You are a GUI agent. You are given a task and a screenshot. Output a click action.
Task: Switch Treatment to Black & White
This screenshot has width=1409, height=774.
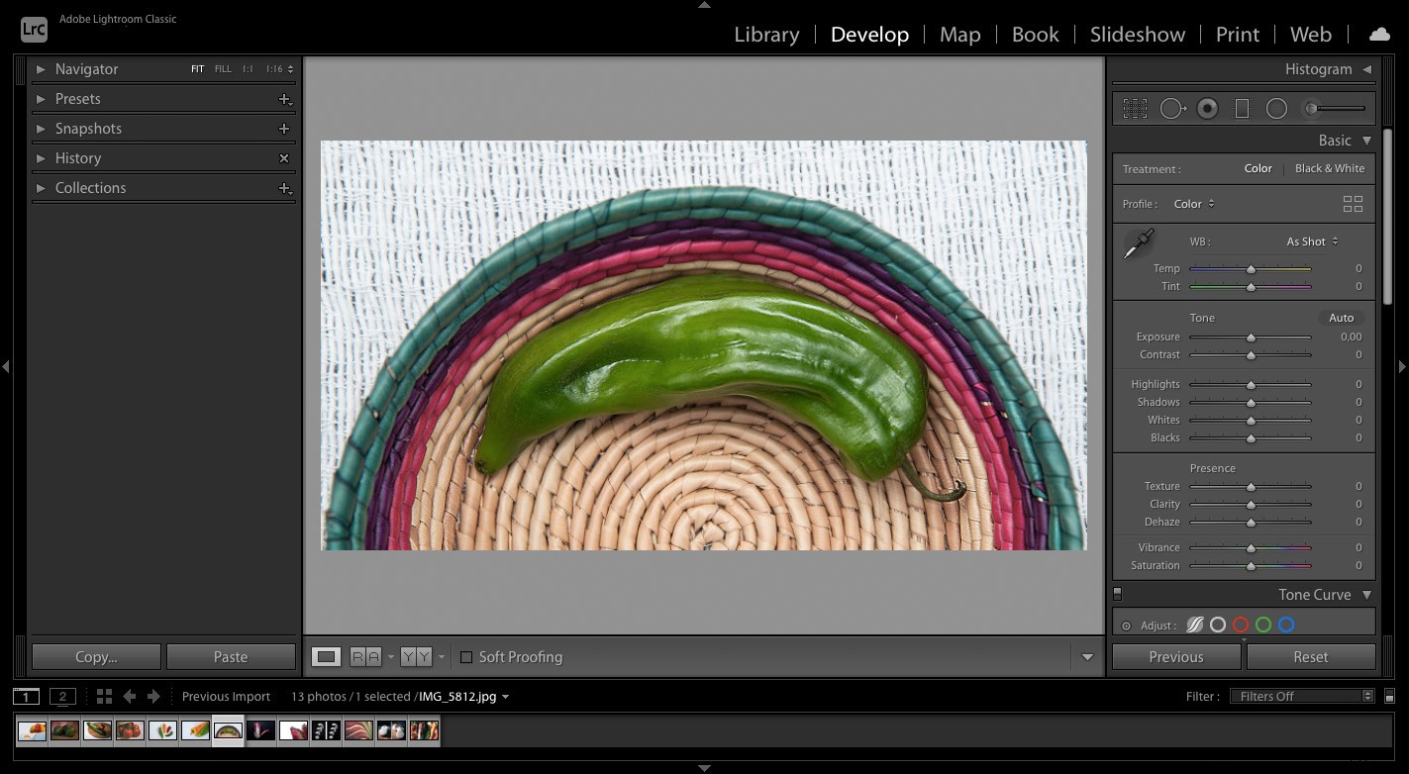tap(1330, 168)
